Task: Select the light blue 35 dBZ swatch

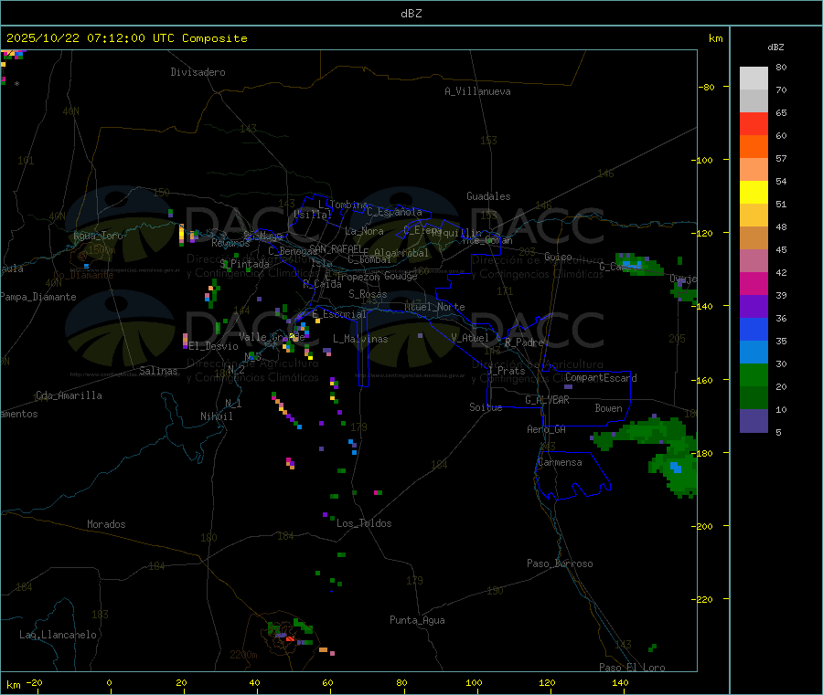Action: 754,352
